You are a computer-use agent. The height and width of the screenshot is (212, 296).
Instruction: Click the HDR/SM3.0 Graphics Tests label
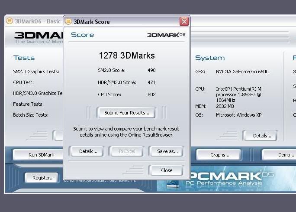(38, 93)
